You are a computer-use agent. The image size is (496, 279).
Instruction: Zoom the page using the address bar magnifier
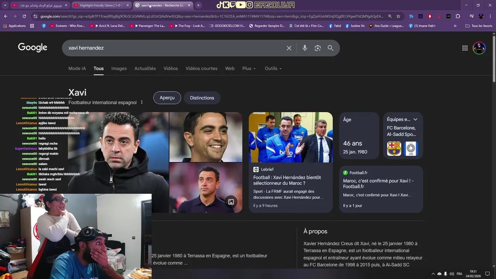pyautogui.click(x=390, y=16)
